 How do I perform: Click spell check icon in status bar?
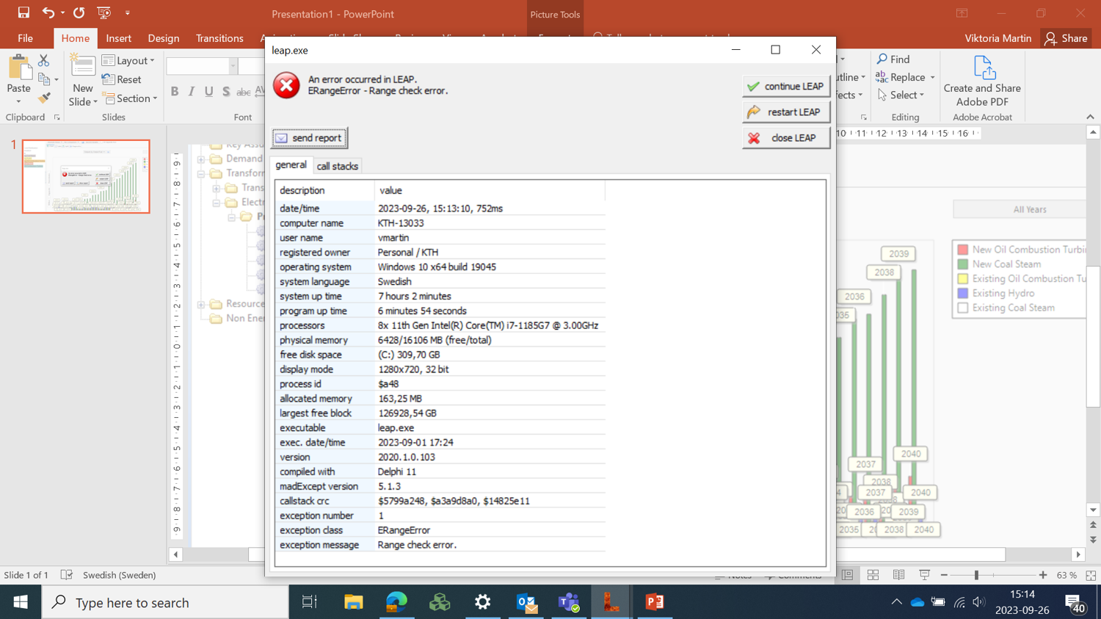(x=66, y=575)
